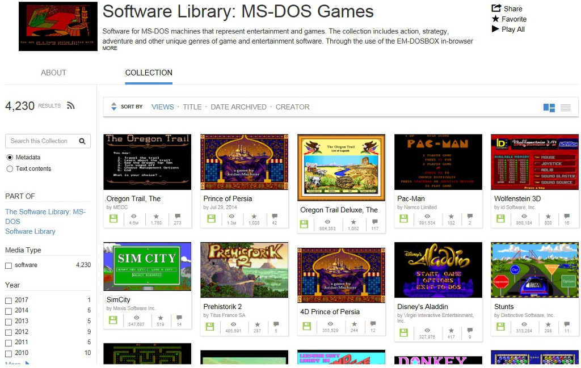Open the ABOUT tab

[x=53, y=73]
